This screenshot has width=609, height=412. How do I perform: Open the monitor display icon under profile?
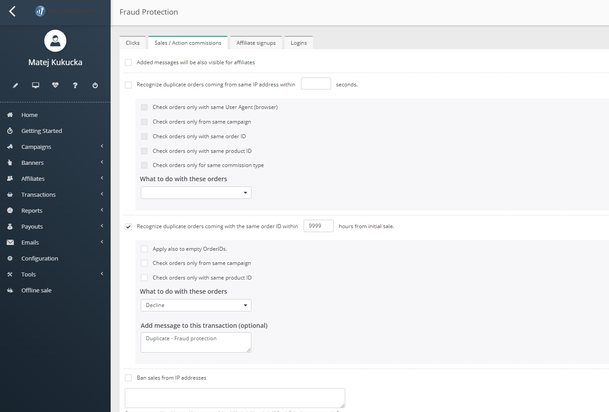[35, 85]
